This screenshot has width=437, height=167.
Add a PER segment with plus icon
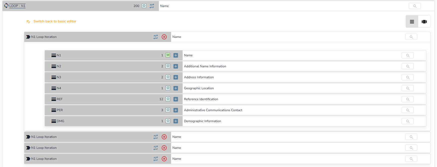click(176, 110)
